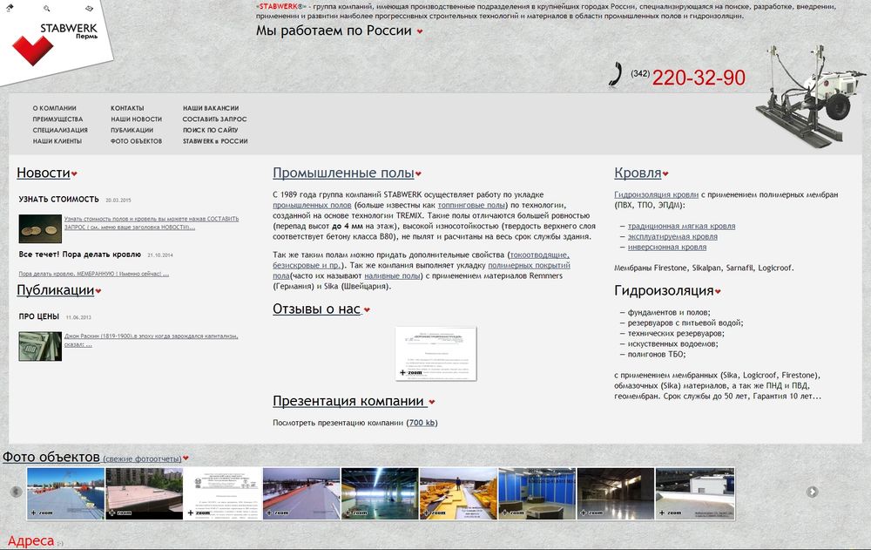871x550 pixels.
Task: Follow the эксплуатируемая кровля link
Action: (x=672, y=237)
